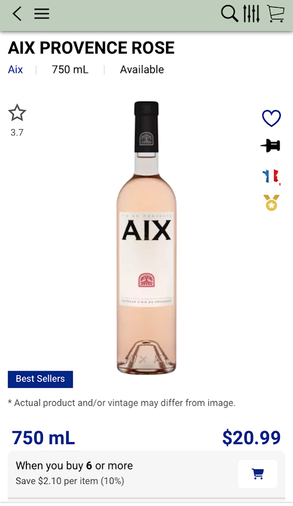Tap the 3.7 rating value
293x506 pixels.
[x=17, y=132]
